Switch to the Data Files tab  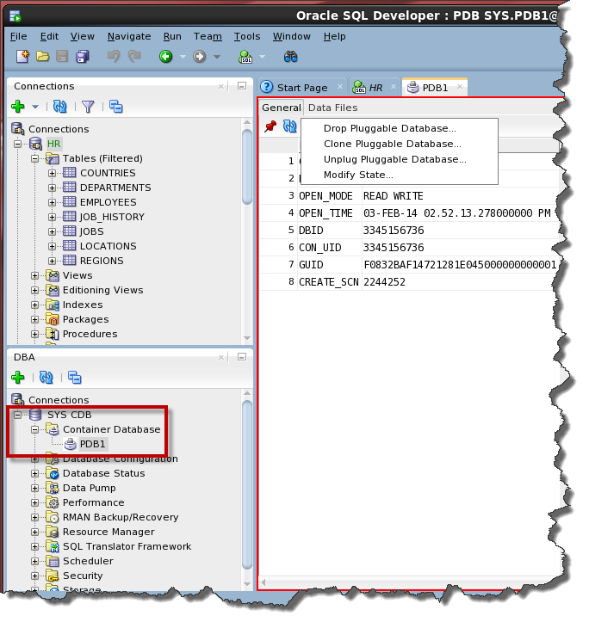[333, 108]
